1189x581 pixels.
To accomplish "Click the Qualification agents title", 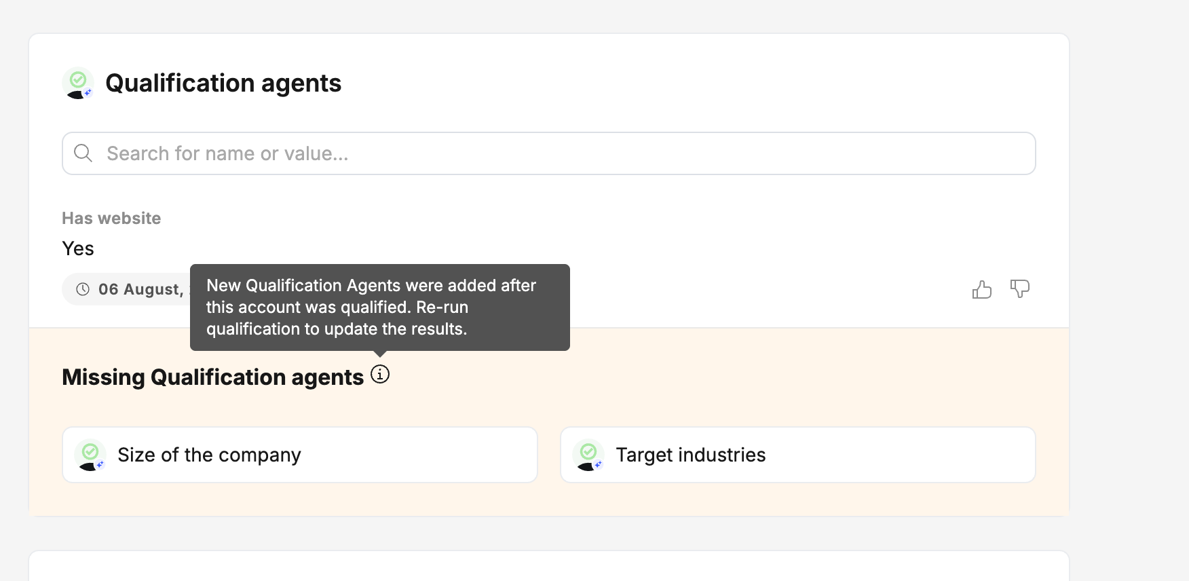I will (223, 83).
